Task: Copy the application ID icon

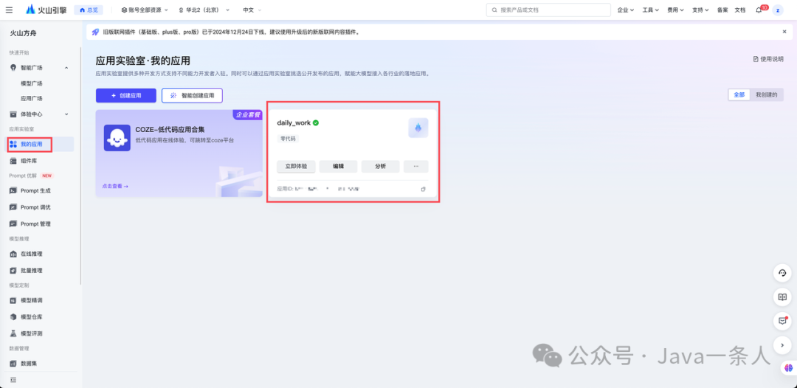Action: point(423,190)
